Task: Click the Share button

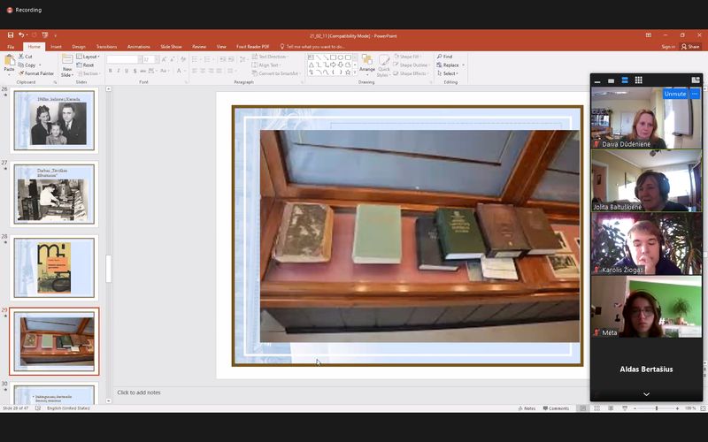Action: click(691, 47)
